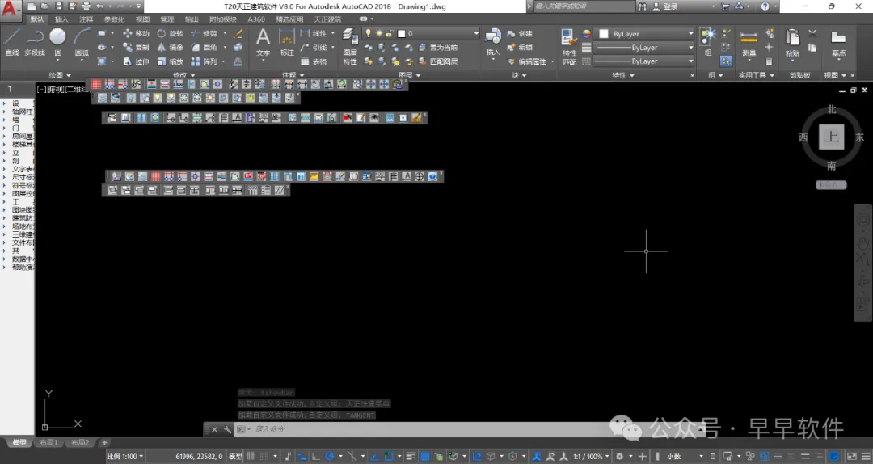
Task: Open the 文字 text tool
Action: (263, 42)
